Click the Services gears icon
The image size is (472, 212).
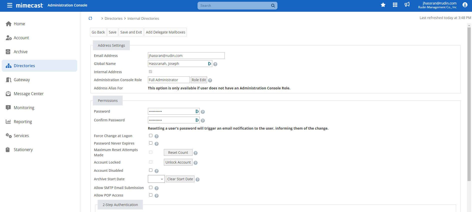point(9,136)
